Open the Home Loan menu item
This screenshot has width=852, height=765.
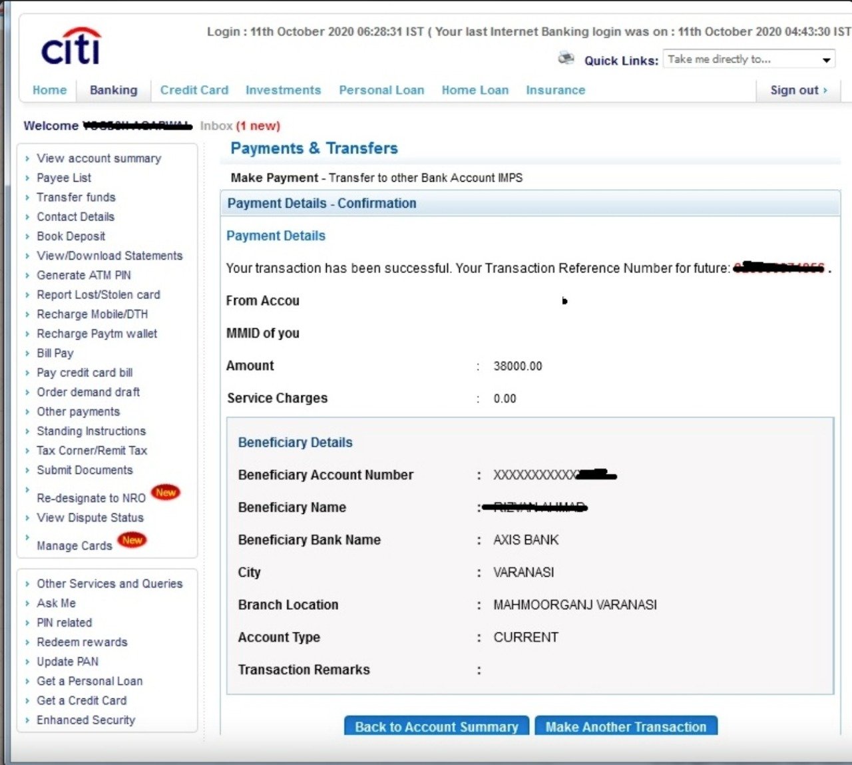475,91
